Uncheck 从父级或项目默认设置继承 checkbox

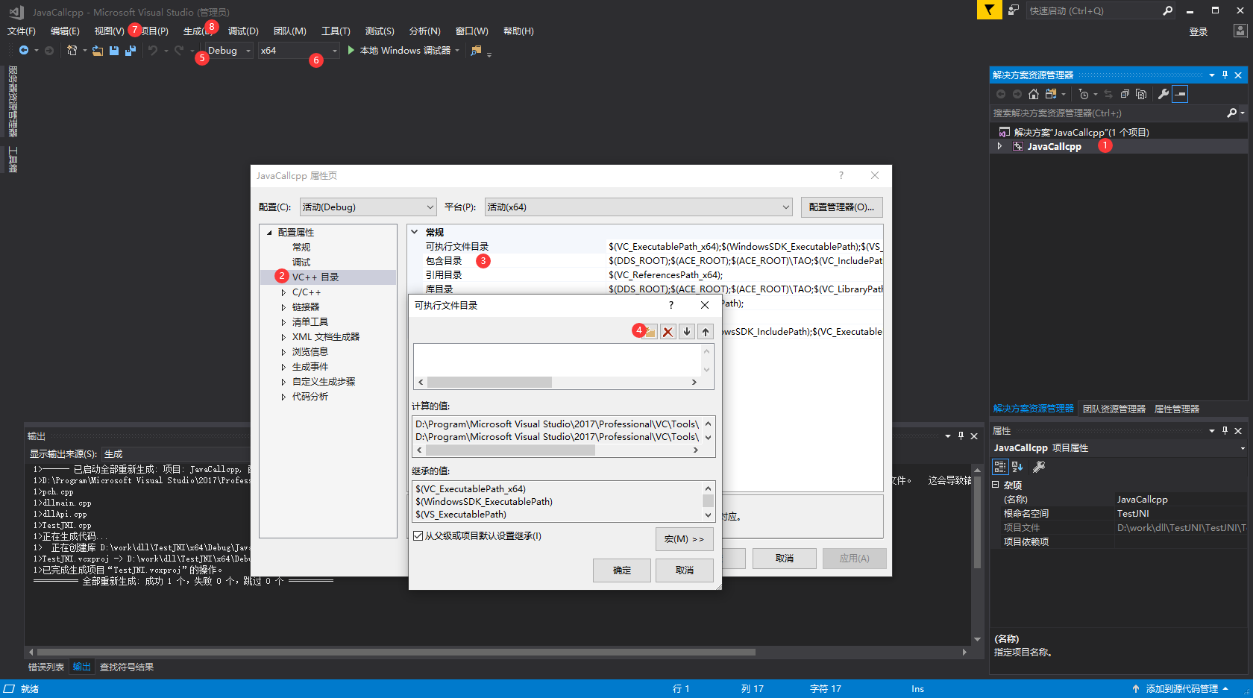pos(418,535)
